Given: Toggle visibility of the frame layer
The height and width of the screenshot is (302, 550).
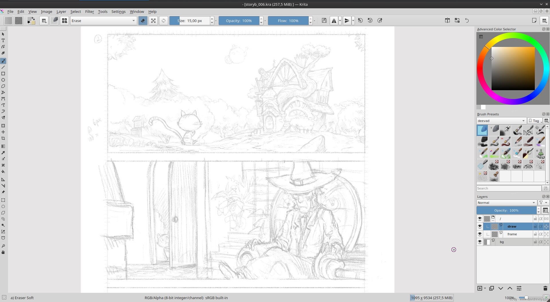Looking at the screenshot, I should (480, 234).
